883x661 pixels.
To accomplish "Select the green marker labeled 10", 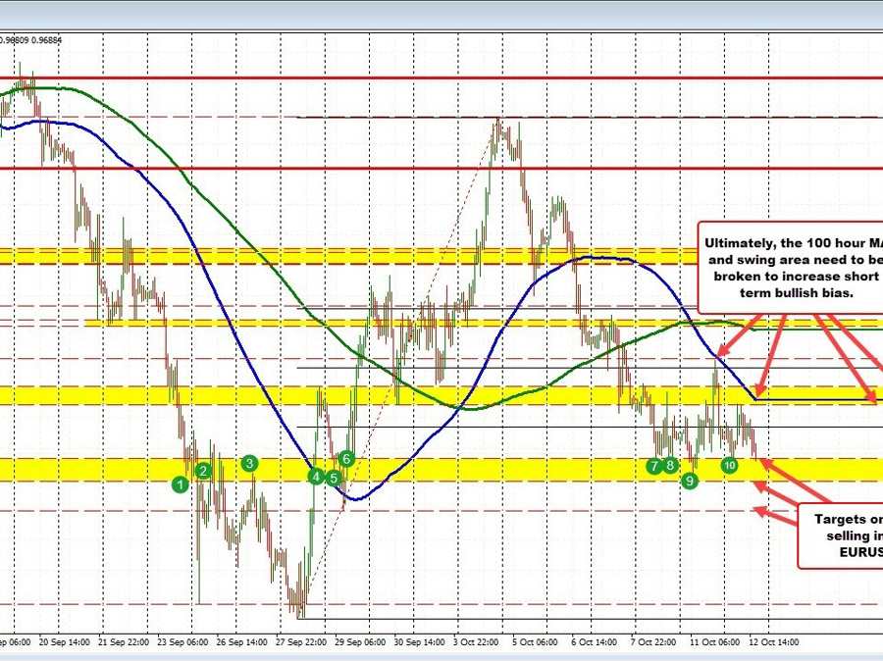I will click(729, 466).
